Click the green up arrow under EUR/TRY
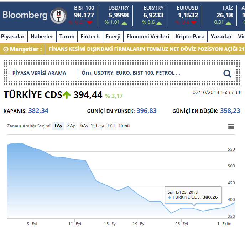The image size is (245, 234). click(x=159, y=23)
